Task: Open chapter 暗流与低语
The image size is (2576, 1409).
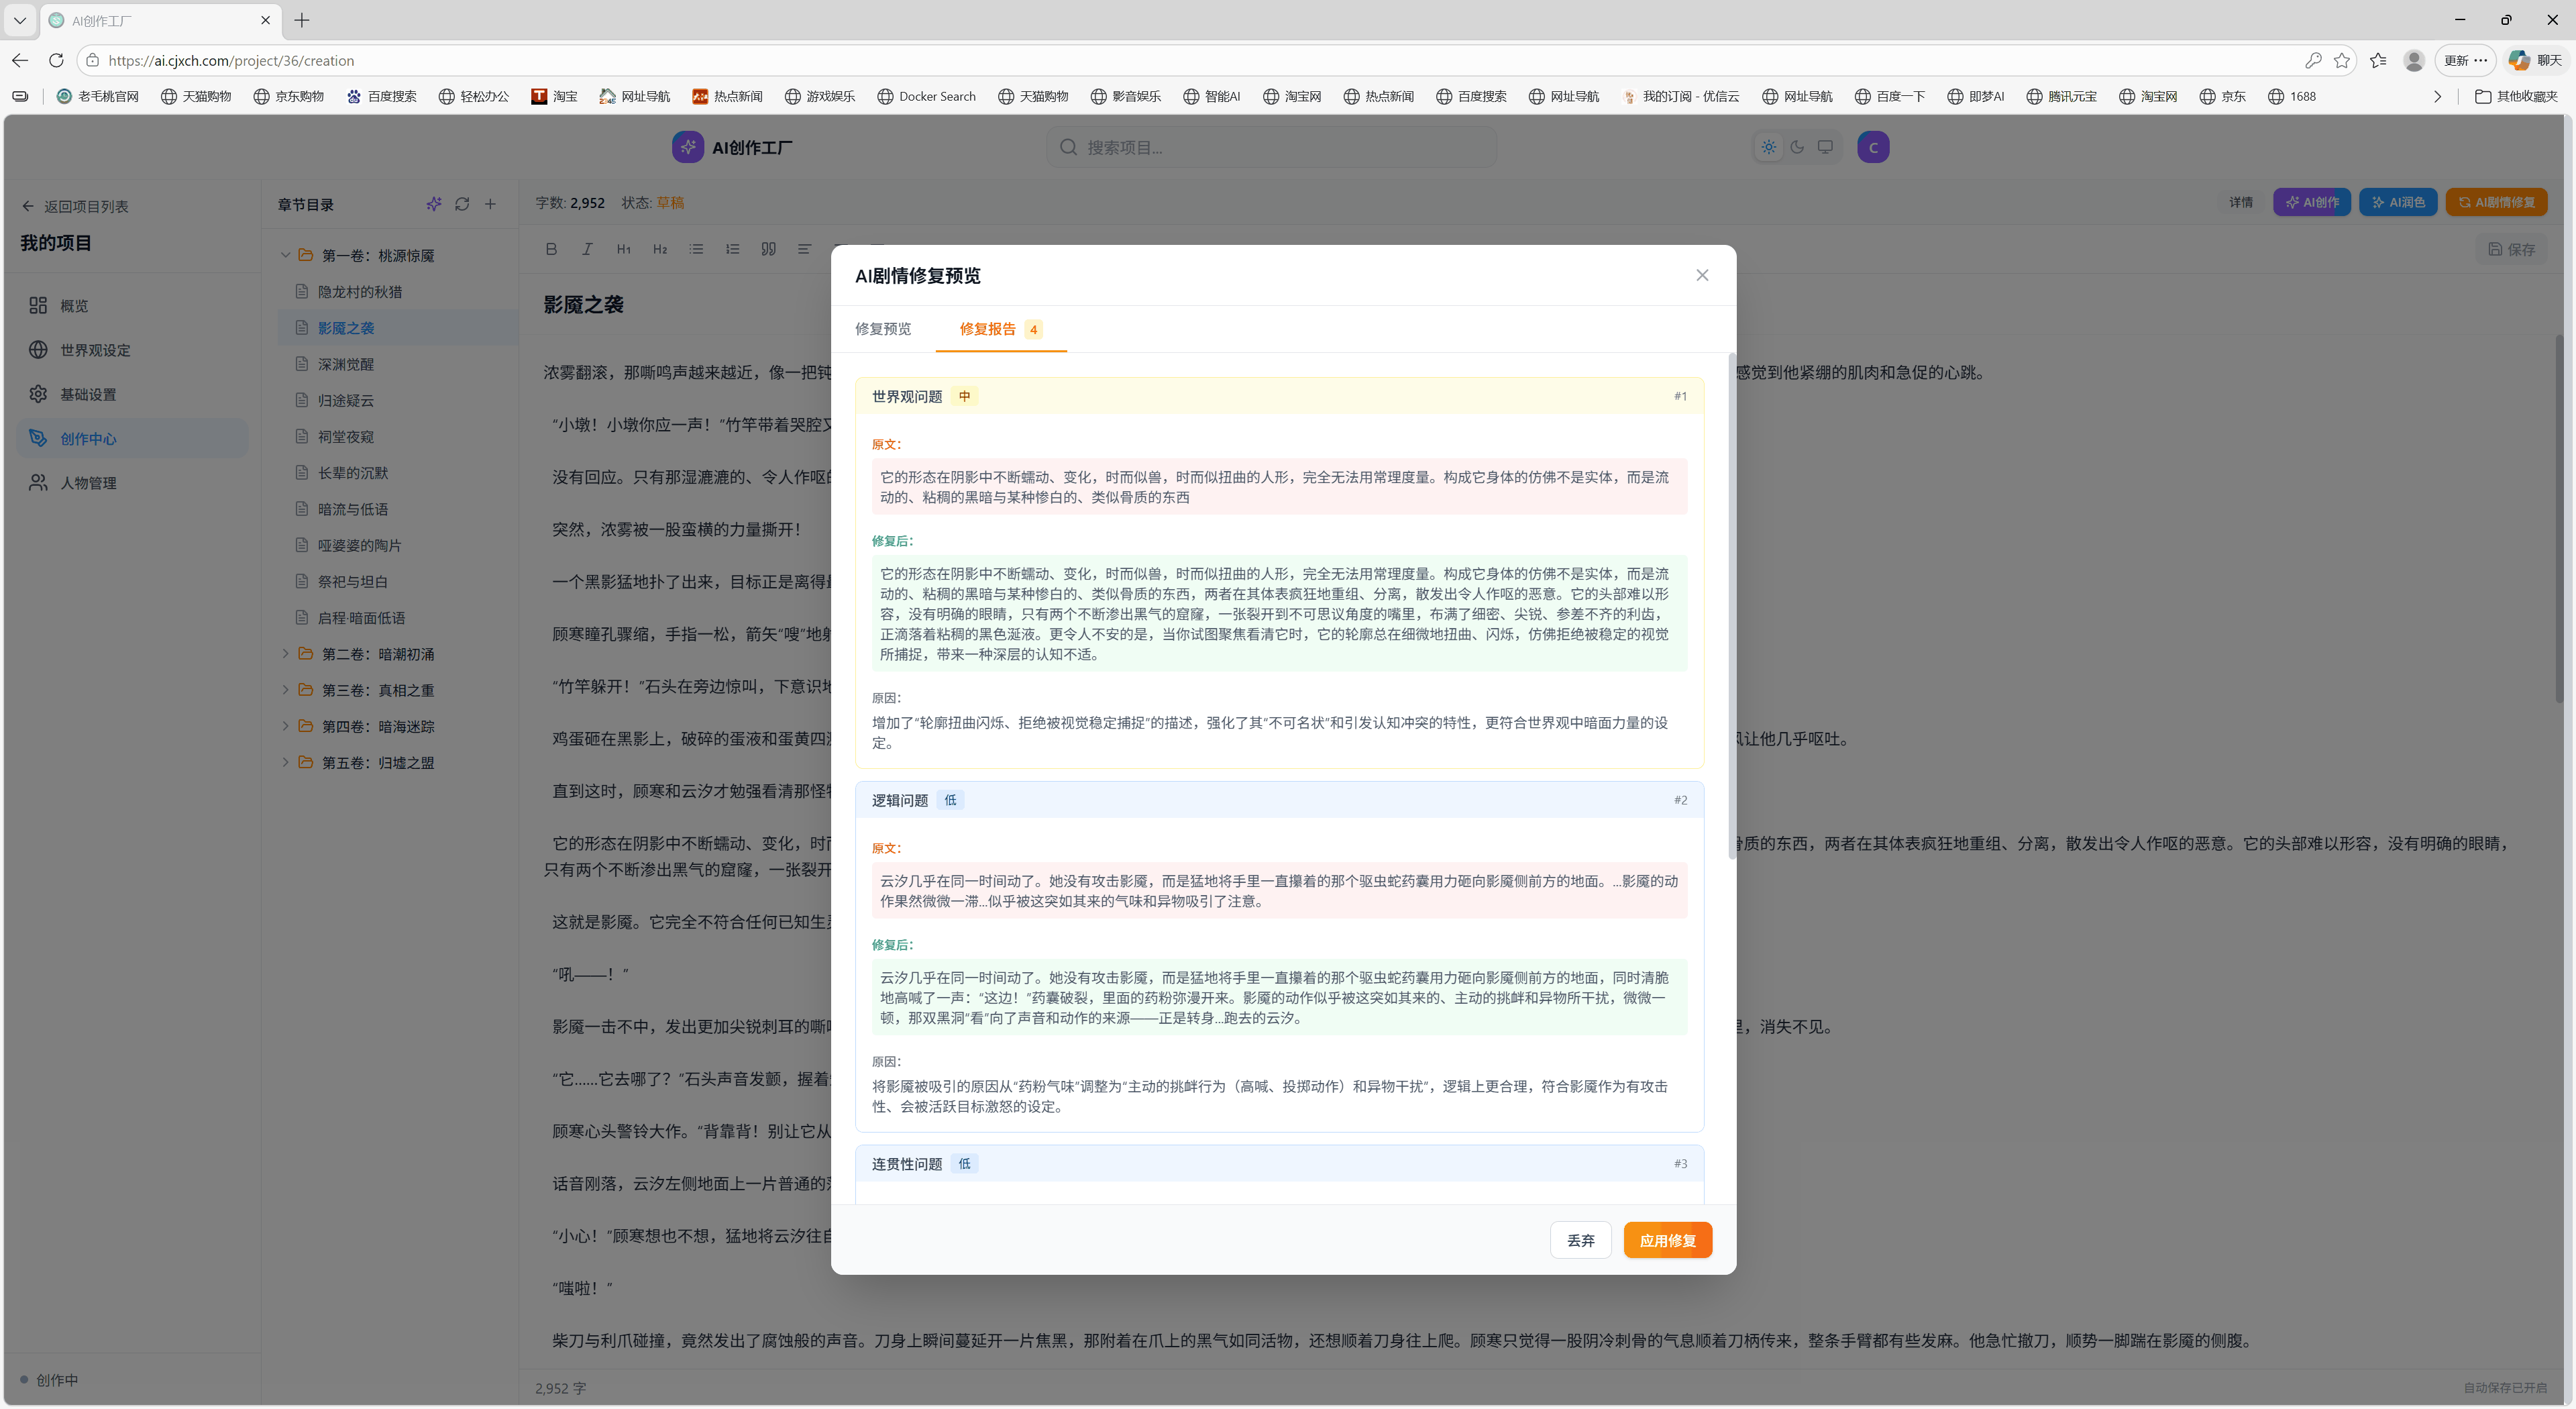Action: tap(398, 509)
